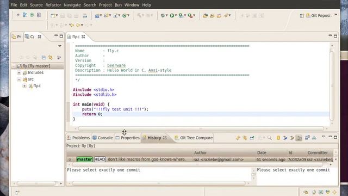The image size is (348, 196).
Task: Switch to the Git Tree Compare tab
Action: coord(194,138)
